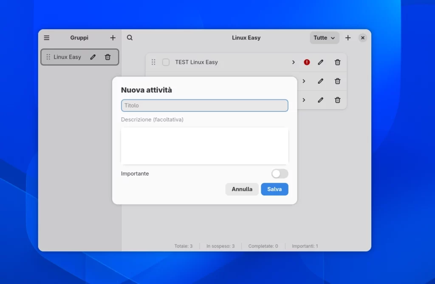Click the TEST Linux Easy task title
Image resolution: width=435 pixels, height=284 pixels.
tap(196, 62)
